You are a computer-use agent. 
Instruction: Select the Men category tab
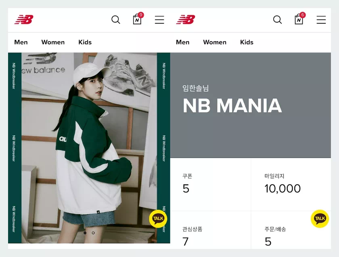[x=21, y=42]
